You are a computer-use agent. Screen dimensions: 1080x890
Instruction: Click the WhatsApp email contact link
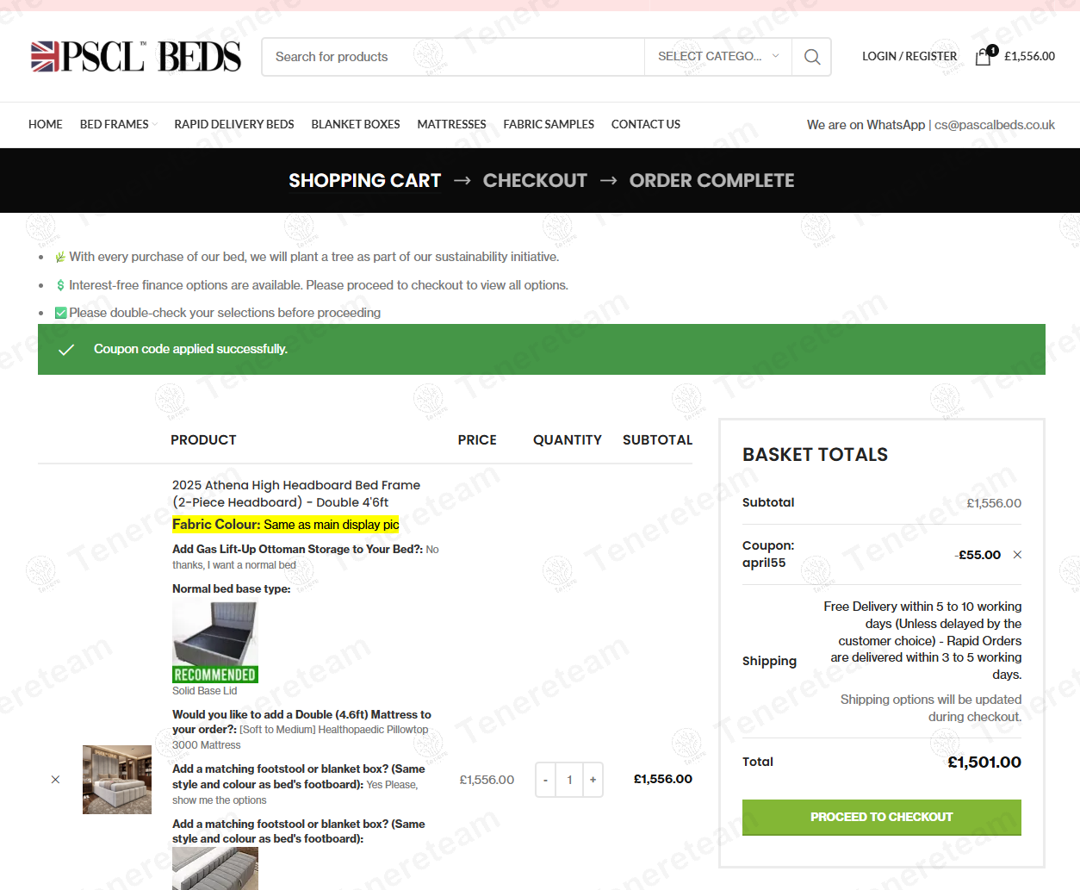coord(995,125)
